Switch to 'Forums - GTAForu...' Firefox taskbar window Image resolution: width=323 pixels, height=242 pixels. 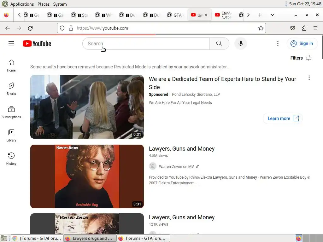coord(144,238)
